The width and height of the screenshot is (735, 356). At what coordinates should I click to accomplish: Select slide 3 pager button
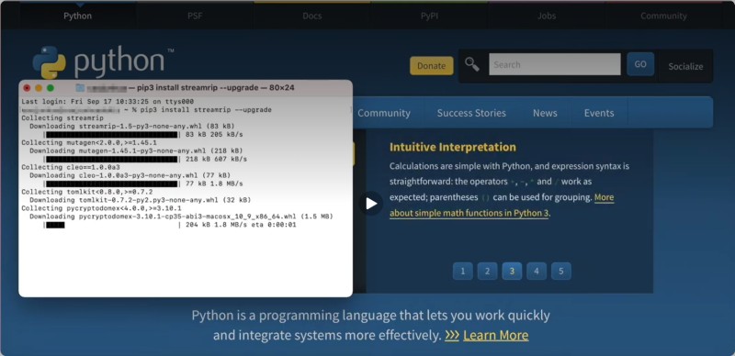(x=512, y=272)
